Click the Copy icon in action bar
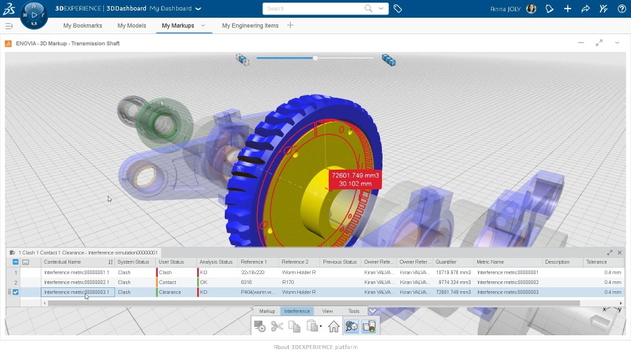The width and height of the screenshot is (631, 355). pyautogui.click(x=294, y=327)
